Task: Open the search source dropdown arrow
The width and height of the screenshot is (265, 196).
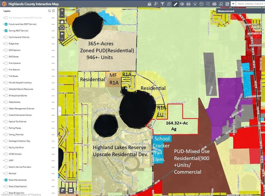Action: point(233,4)
